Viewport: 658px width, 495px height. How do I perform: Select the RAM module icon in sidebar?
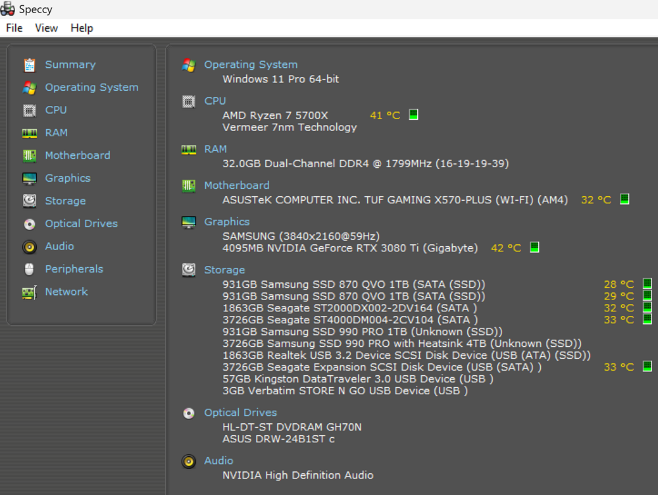(30, 133)
